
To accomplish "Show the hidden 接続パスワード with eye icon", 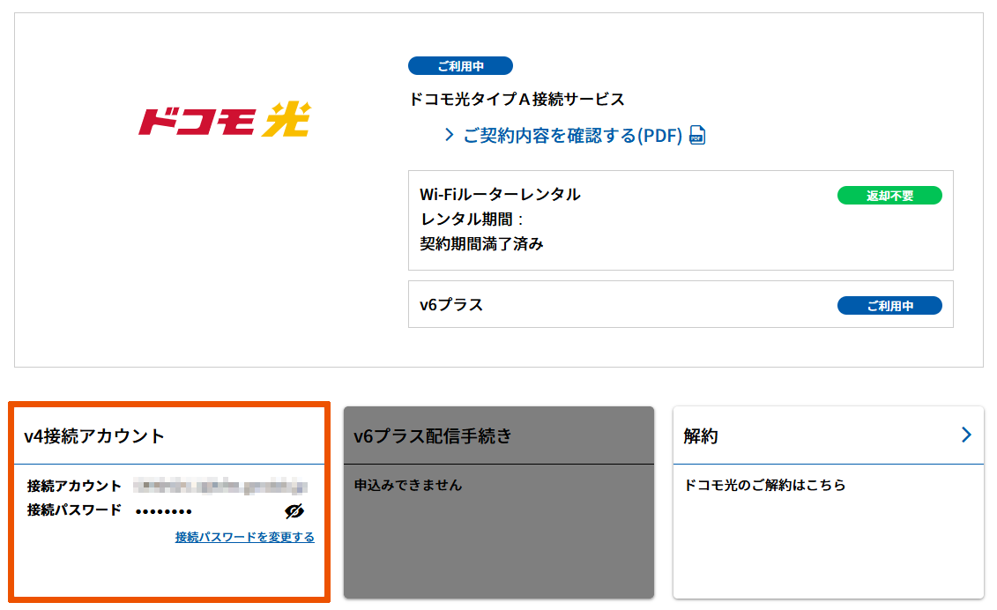I will pyautogui.click(x=294, y=511).
